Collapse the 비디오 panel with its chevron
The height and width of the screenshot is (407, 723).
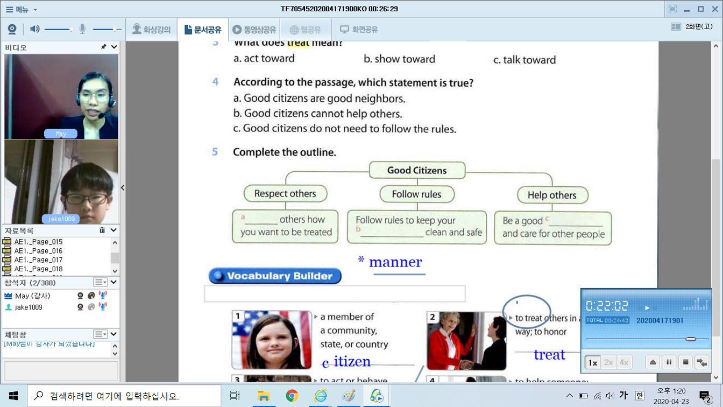pos(114,47)
